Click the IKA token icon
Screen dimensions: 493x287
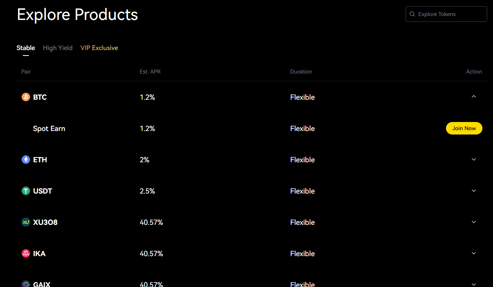(x=26, y=253)
